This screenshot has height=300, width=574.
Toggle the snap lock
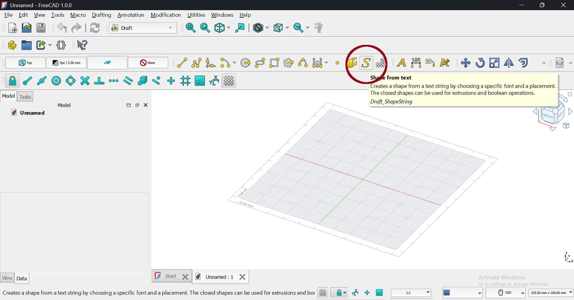(x=13, y=81)
